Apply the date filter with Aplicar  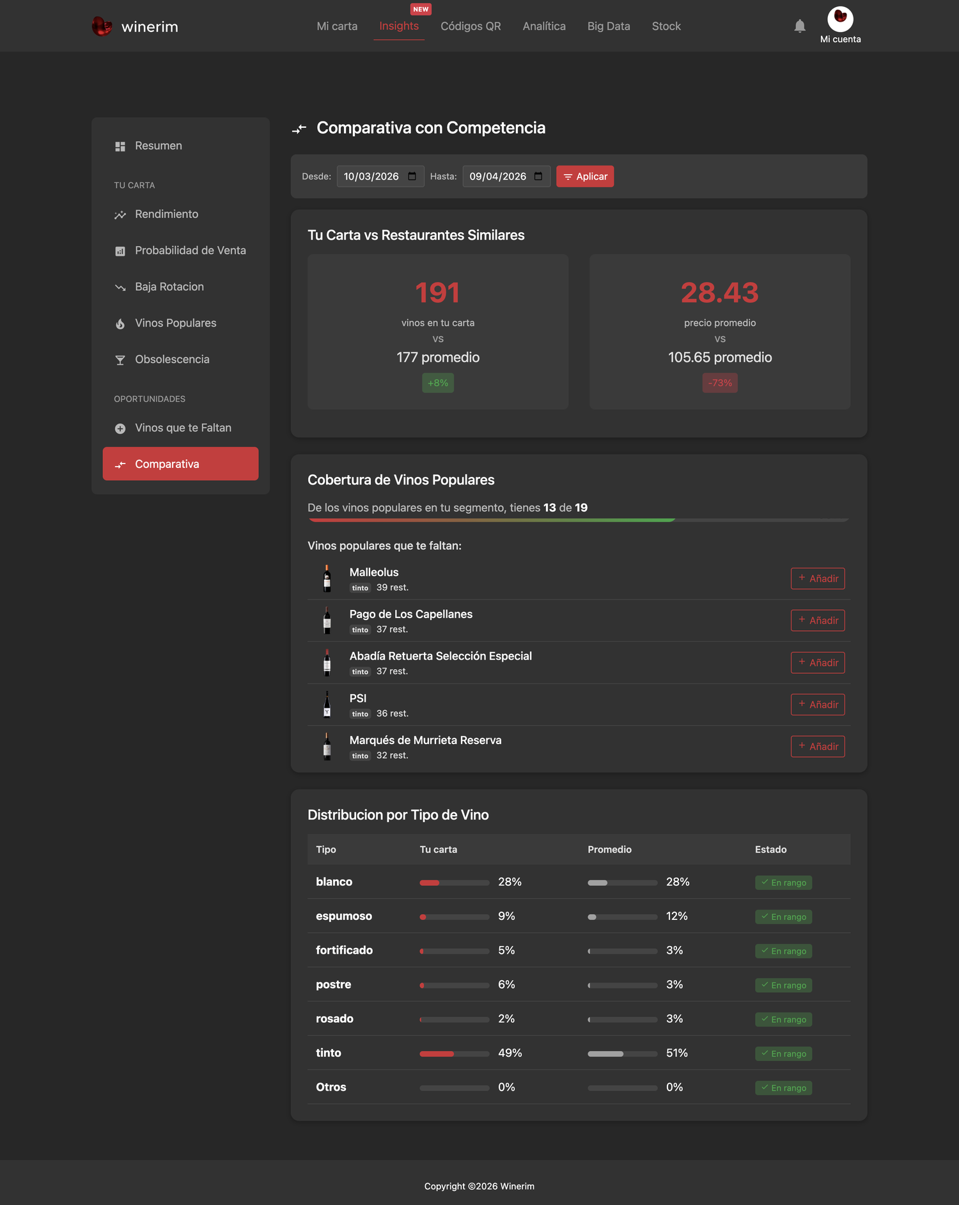[585, 176]
